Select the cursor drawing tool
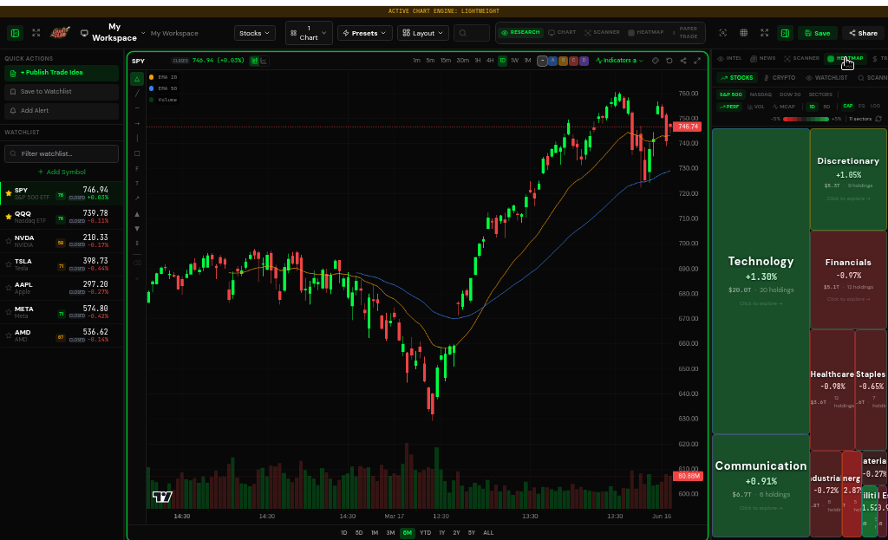This screenshot has width=888, height=540. 137,79
